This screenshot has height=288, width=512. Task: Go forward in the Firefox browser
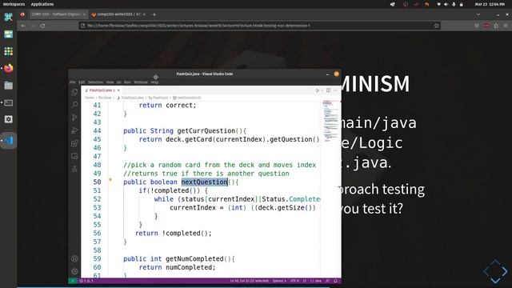coord(33,26)
